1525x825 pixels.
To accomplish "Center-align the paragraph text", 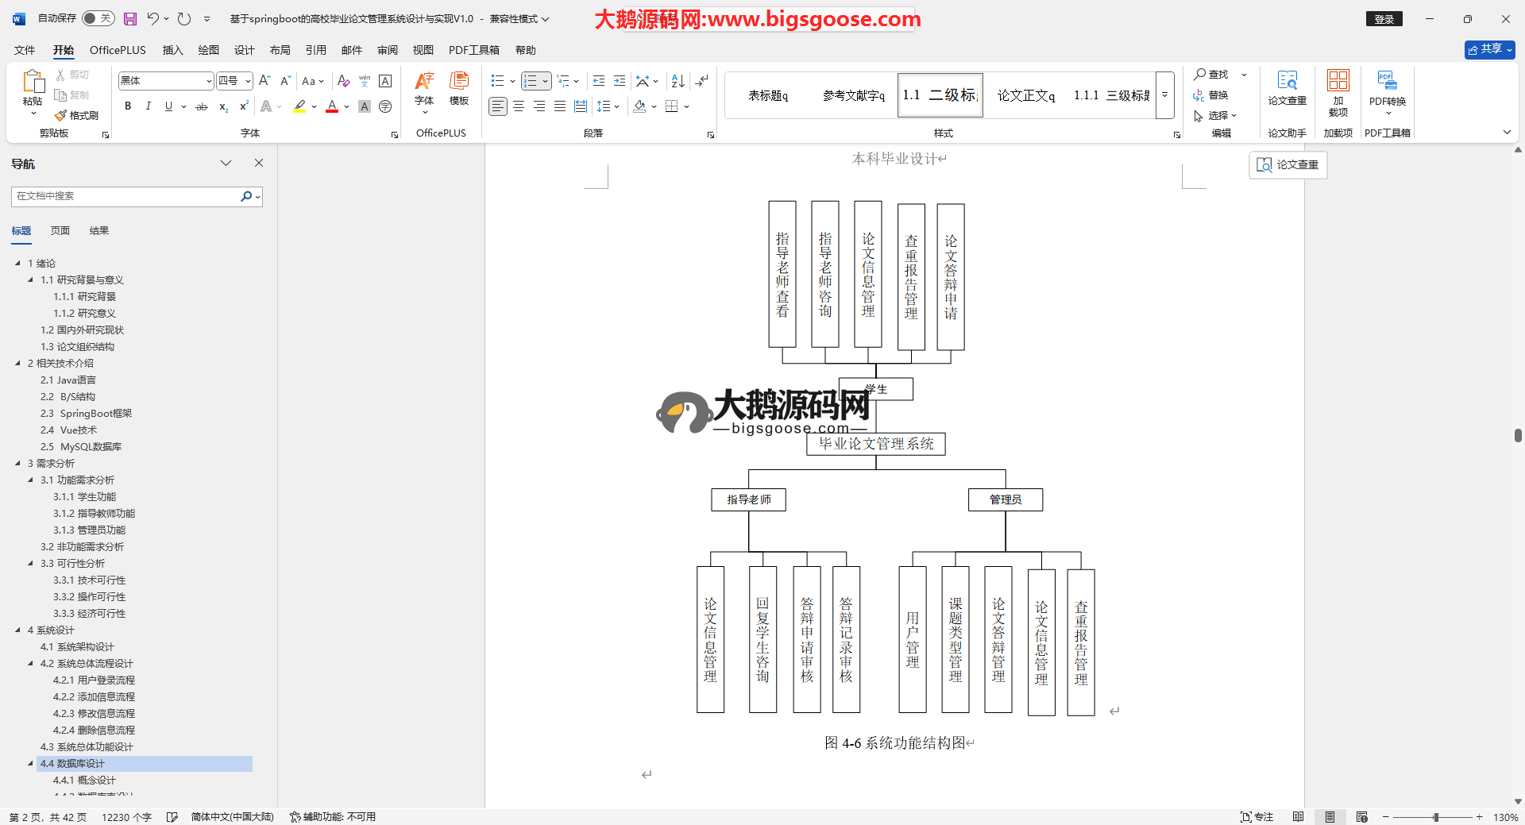I will [519, 106].
